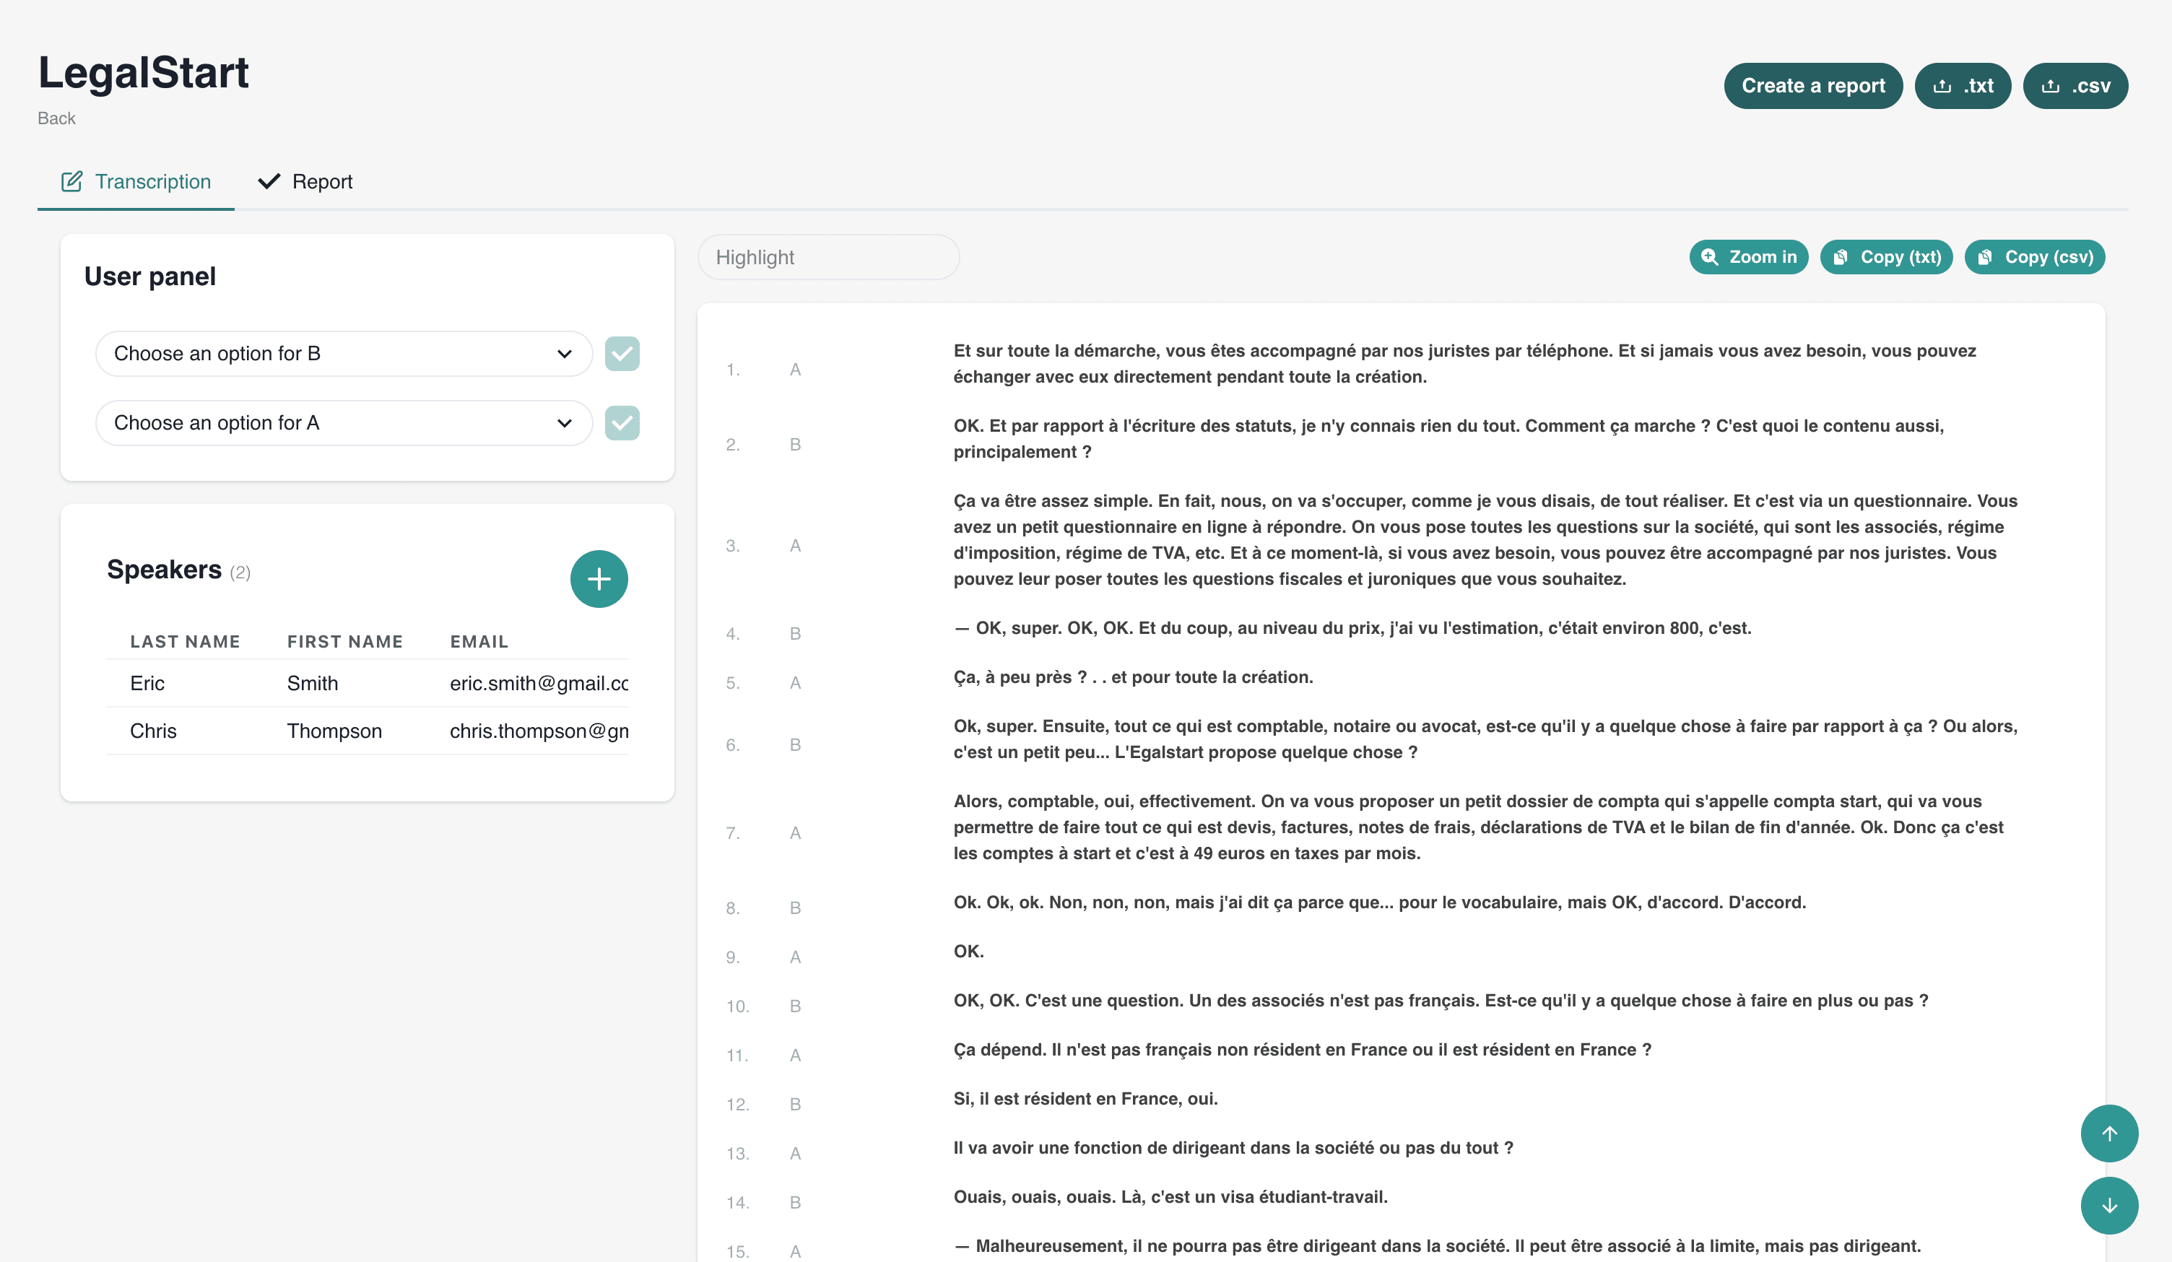Select the Eric speaker row

[x=367, y=684]
